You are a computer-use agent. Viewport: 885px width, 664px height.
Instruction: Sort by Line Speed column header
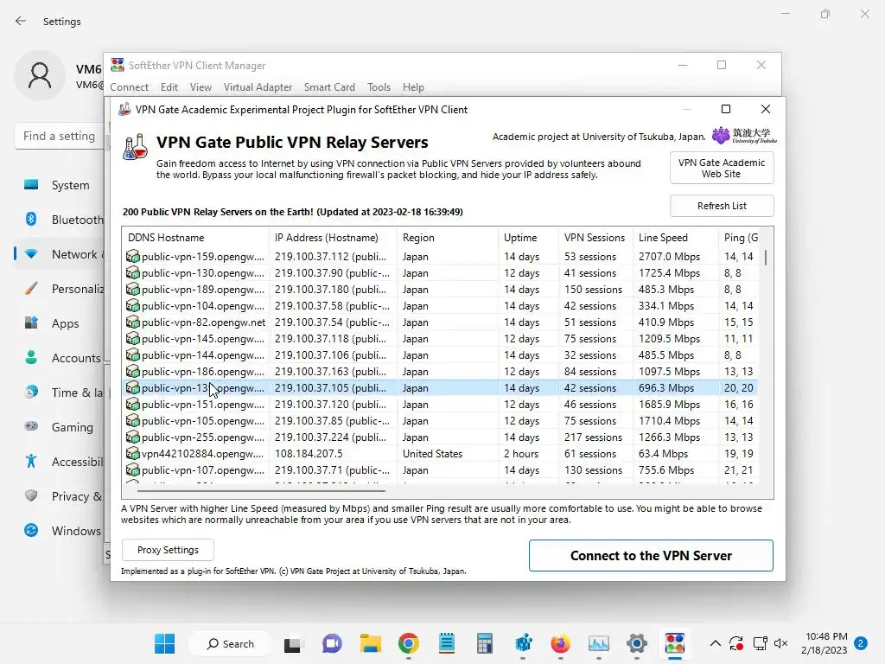[x=676, y=238]
